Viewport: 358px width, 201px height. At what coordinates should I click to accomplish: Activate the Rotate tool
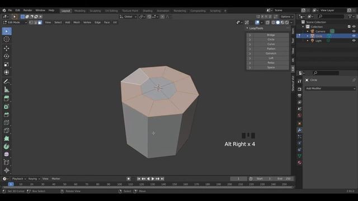pyautogui.click(x=7, y=56)
